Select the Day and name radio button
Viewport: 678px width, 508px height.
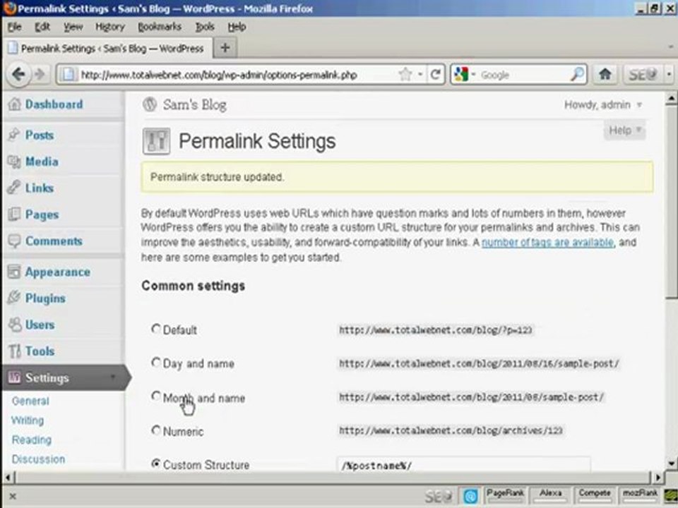(x=156, y=363)
